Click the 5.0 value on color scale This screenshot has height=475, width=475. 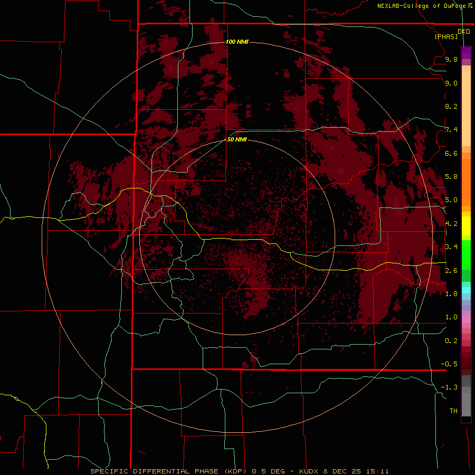[x=451, y=200]
